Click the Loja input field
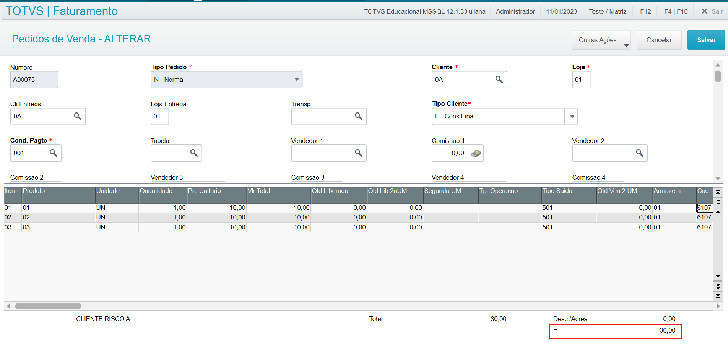 (581, 80)
